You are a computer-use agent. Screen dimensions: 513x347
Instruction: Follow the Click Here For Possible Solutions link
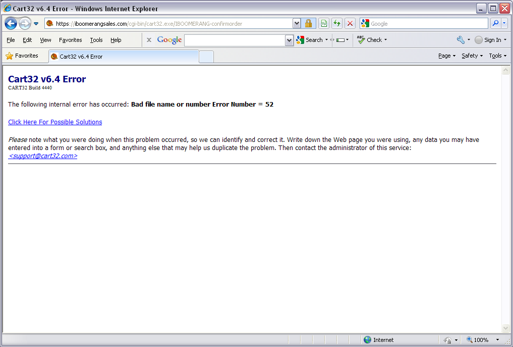coord(55,122)
